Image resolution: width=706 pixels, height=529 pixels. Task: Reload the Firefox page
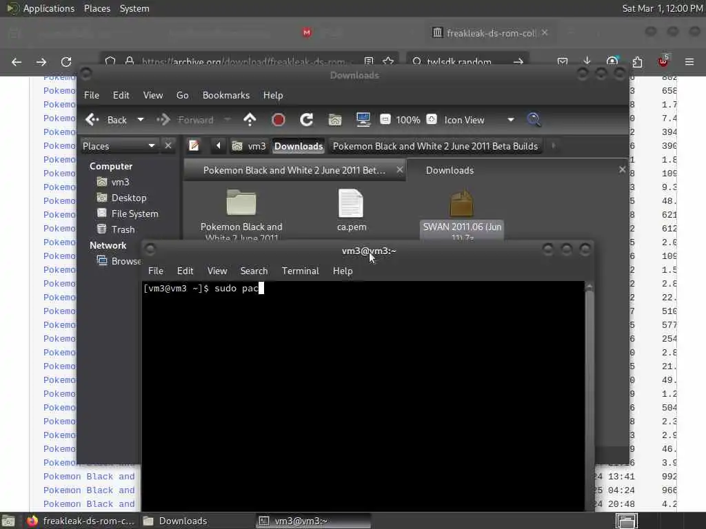tap(66, 61)
